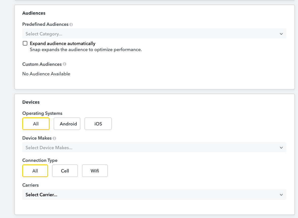Click the "No Audience Available" text
Image resolution: width=298 pixels, height=218 pixels.
[46, 74]
